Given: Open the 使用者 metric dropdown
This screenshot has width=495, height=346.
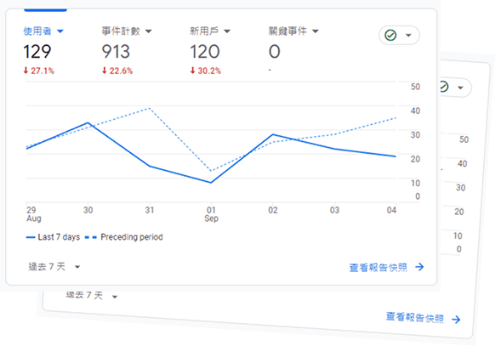Looking at the screenshot, I should coord(43,31).
